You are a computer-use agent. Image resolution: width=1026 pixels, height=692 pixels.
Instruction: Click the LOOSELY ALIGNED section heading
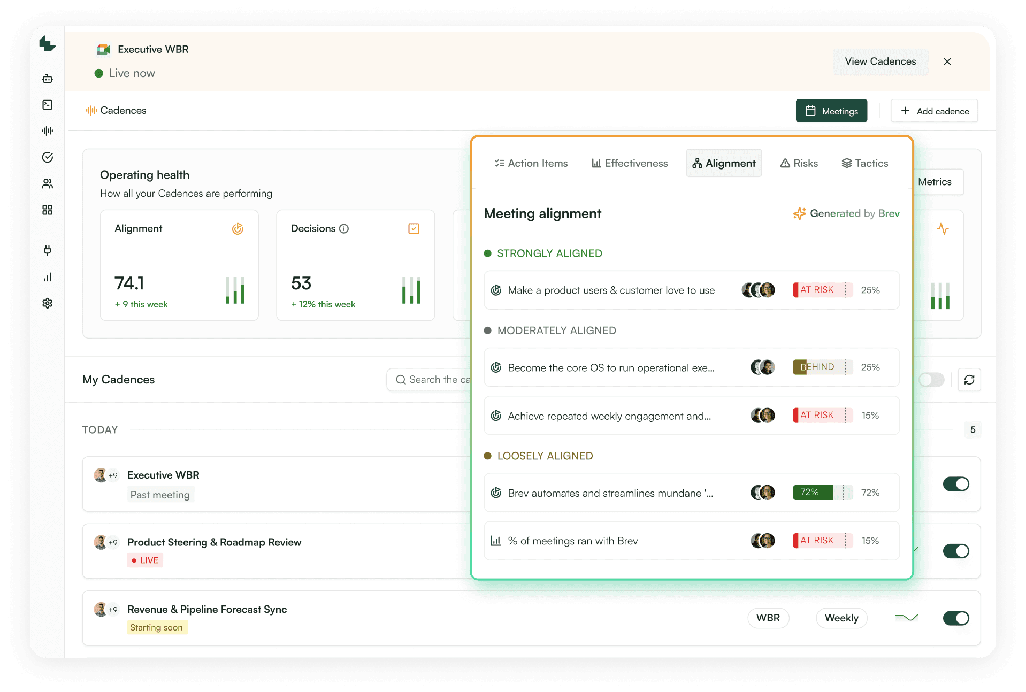[x=545, y=456]
